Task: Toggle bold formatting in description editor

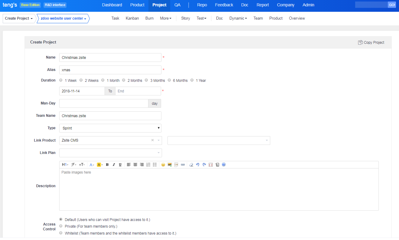Action: (107, 165)
